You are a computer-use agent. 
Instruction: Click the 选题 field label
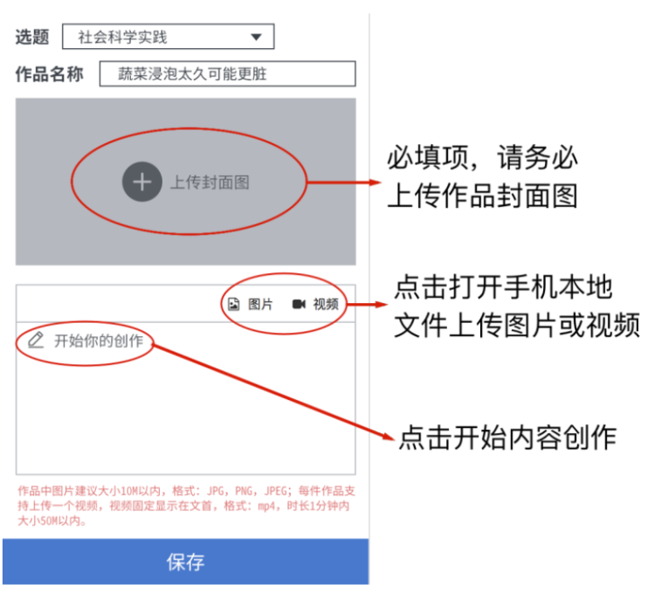(x=32, y=37)
